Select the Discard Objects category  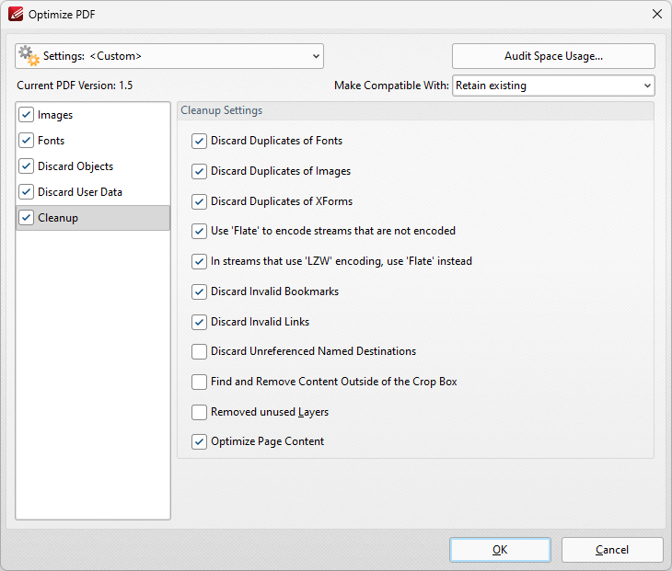click(x=75, y=166)
